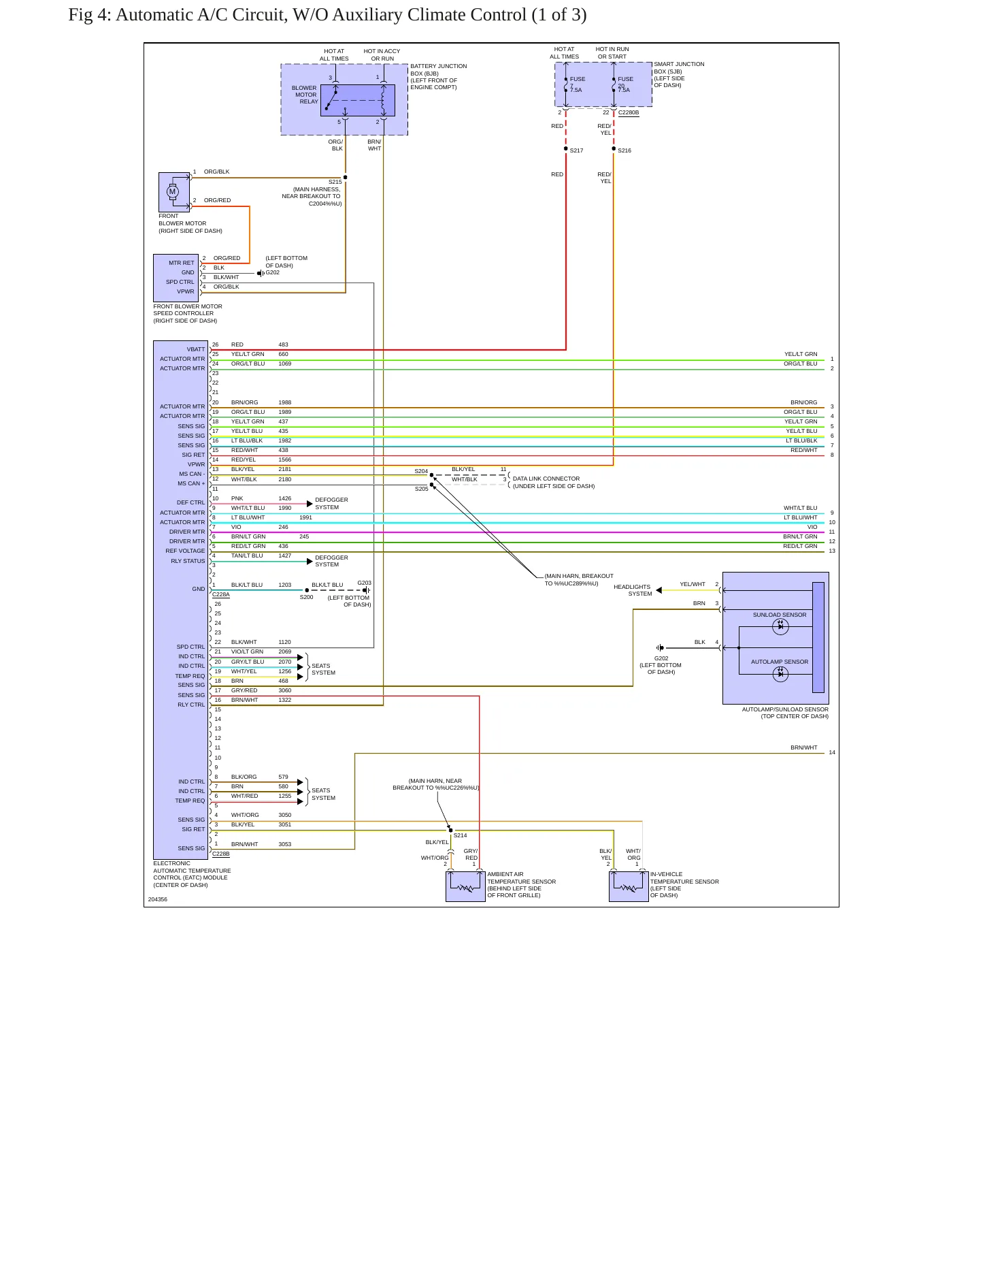Click the G203 ground symbol
Viewport: 983px width, 1273px height.
point(367,590)
